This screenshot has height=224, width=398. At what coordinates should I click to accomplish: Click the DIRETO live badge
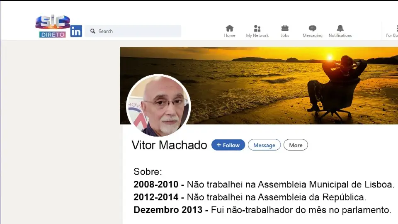coord(53,34)
